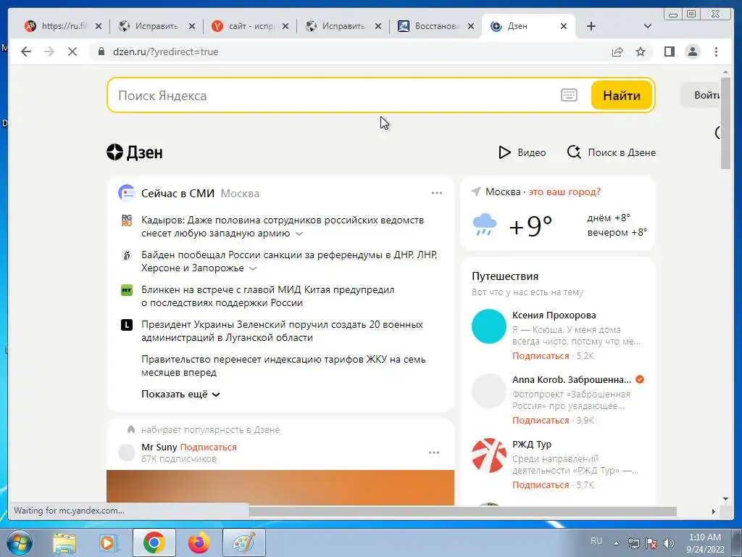
Task: Switch to the сайт - испр tab
Action: point(250,26)
